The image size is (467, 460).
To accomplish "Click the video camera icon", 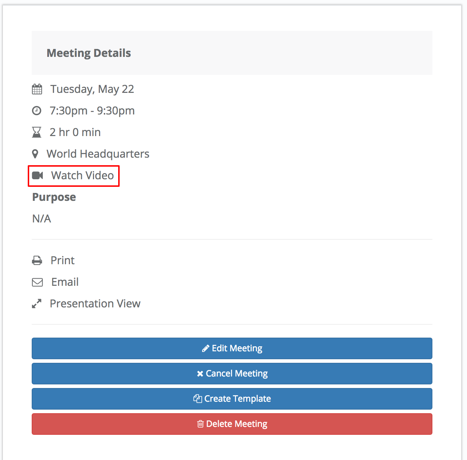I will click(x=37, y=175).
